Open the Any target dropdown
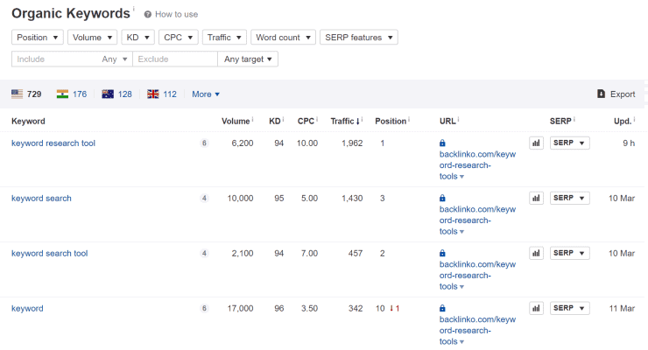The height and width of the screenshot is (350, 648). 249,59
